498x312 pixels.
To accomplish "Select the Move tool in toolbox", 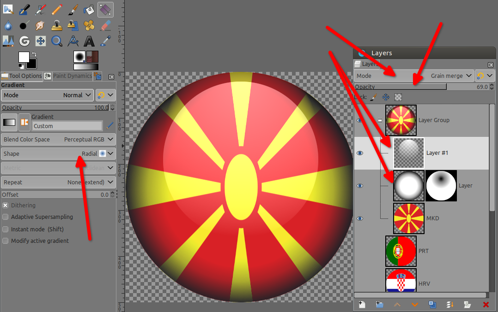I will (x=40, y=41).
